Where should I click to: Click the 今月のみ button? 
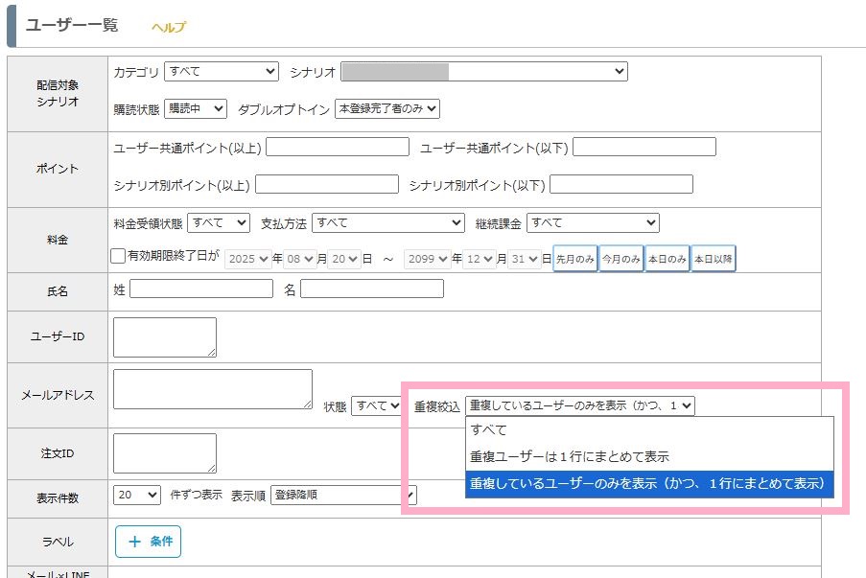point(621,260)
